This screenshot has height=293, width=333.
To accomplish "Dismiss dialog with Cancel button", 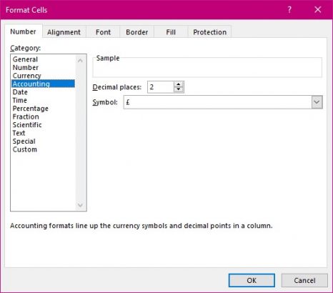I will [304, 280].
